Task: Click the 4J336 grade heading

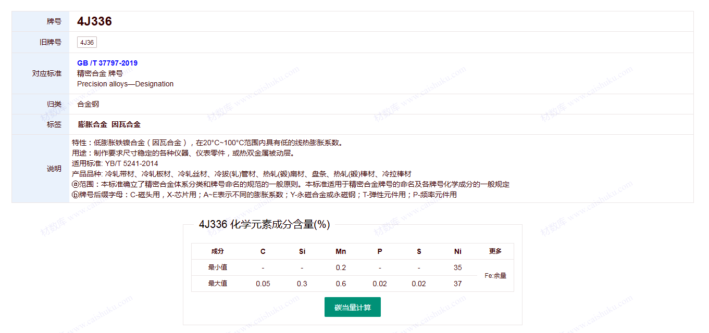Action: (x=94, y=21)
